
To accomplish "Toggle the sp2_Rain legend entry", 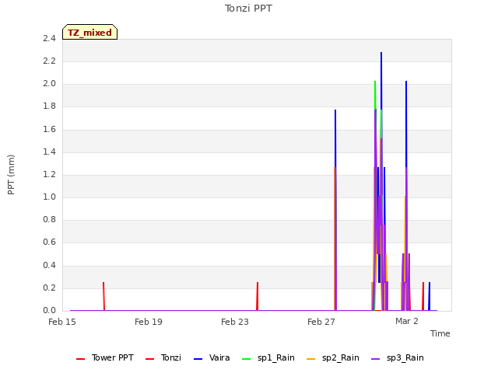I will (333, 357).
